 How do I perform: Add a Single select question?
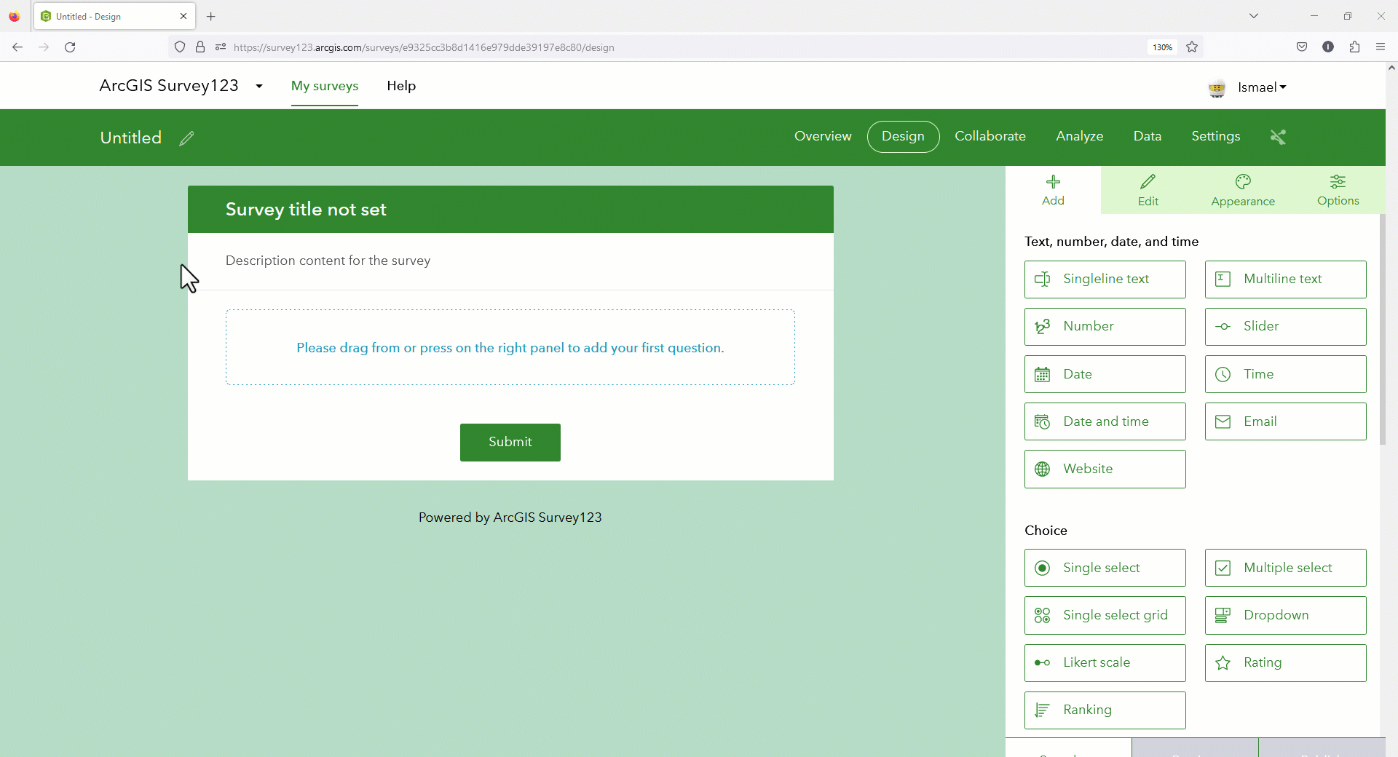coord(1105,568)
